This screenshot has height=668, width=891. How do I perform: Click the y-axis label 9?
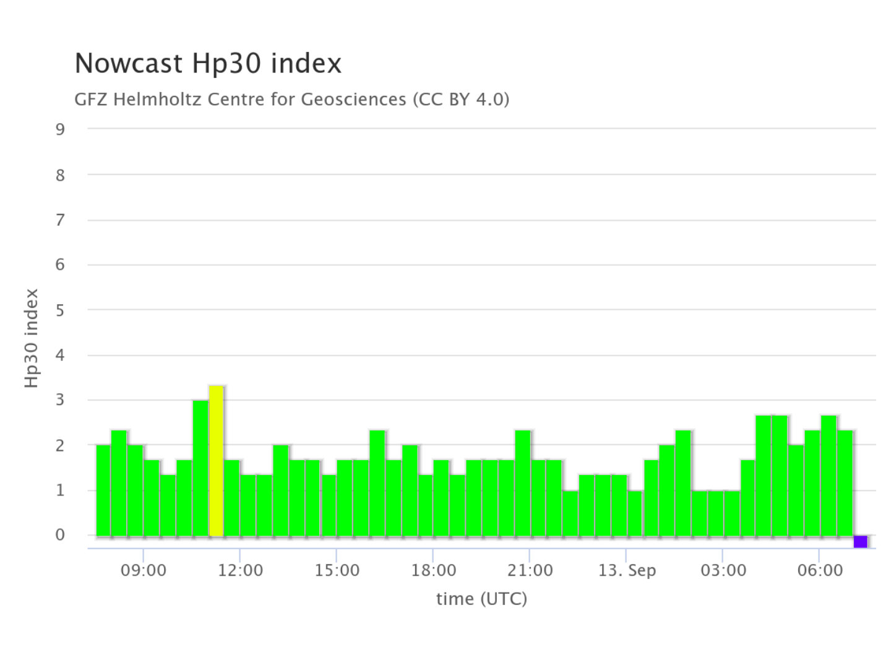(x=60, y=129)
